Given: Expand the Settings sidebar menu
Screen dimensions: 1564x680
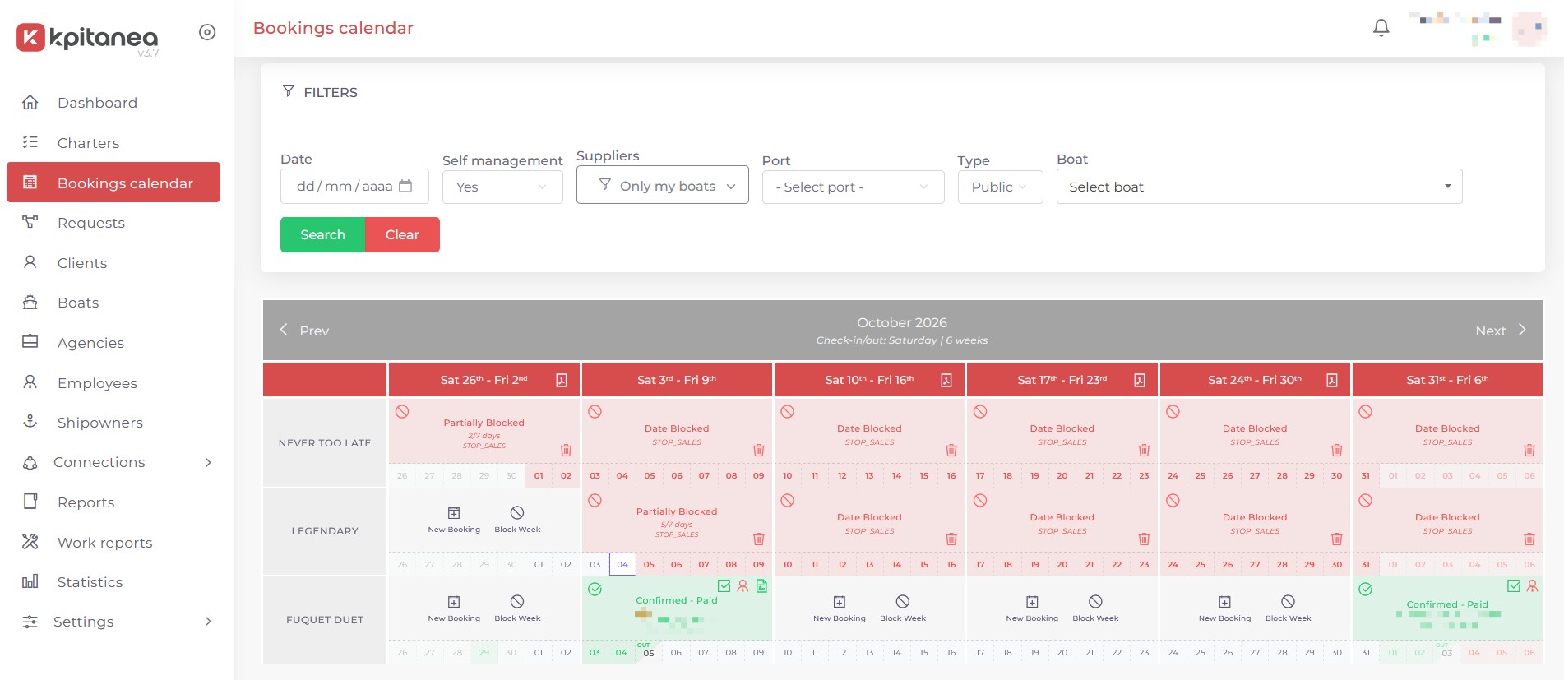Looking at the screenshot, I should click(113, 622).
